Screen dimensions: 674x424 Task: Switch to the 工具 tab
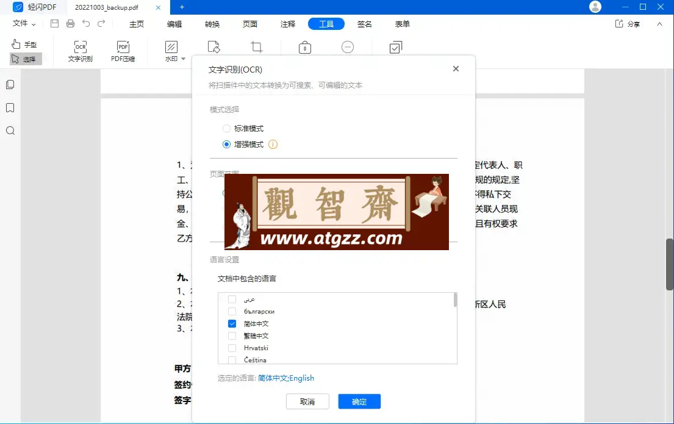point(326,24)
